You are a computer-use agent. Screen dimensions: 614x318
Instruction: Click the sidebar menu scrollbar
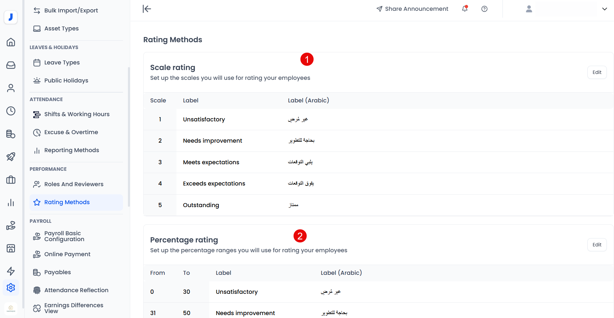pos(129,137)
